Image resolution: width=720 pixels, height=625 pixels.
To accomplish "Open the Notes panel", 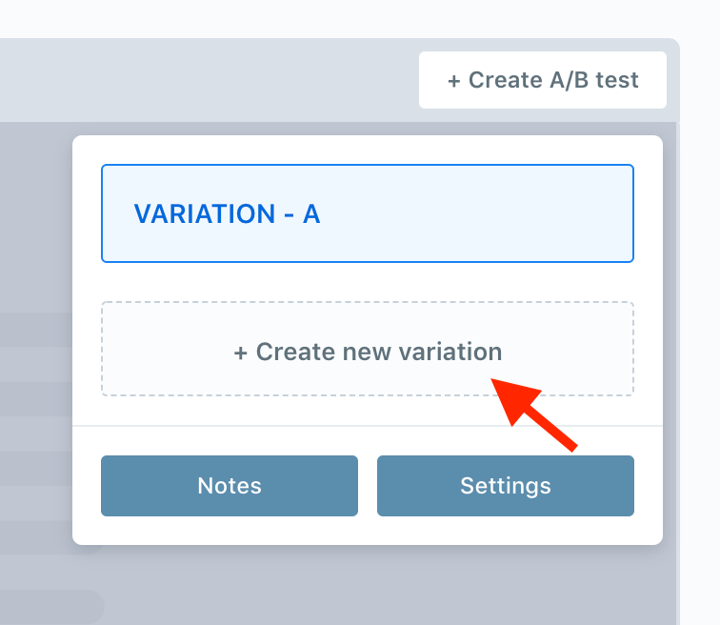I will tap(230, 486).
